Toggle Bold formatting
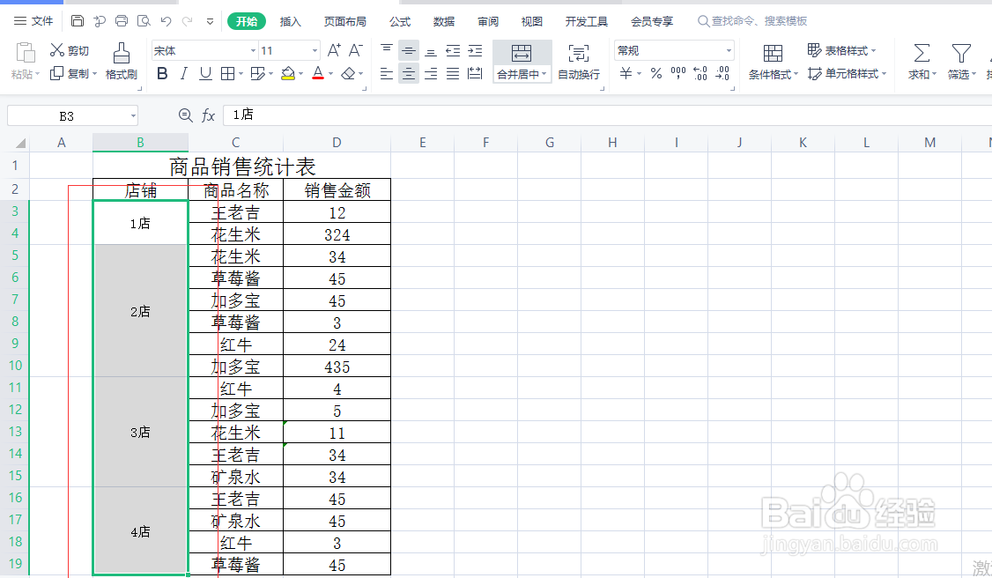This screenshot has width=992, height=578. (x=162, y=74)
